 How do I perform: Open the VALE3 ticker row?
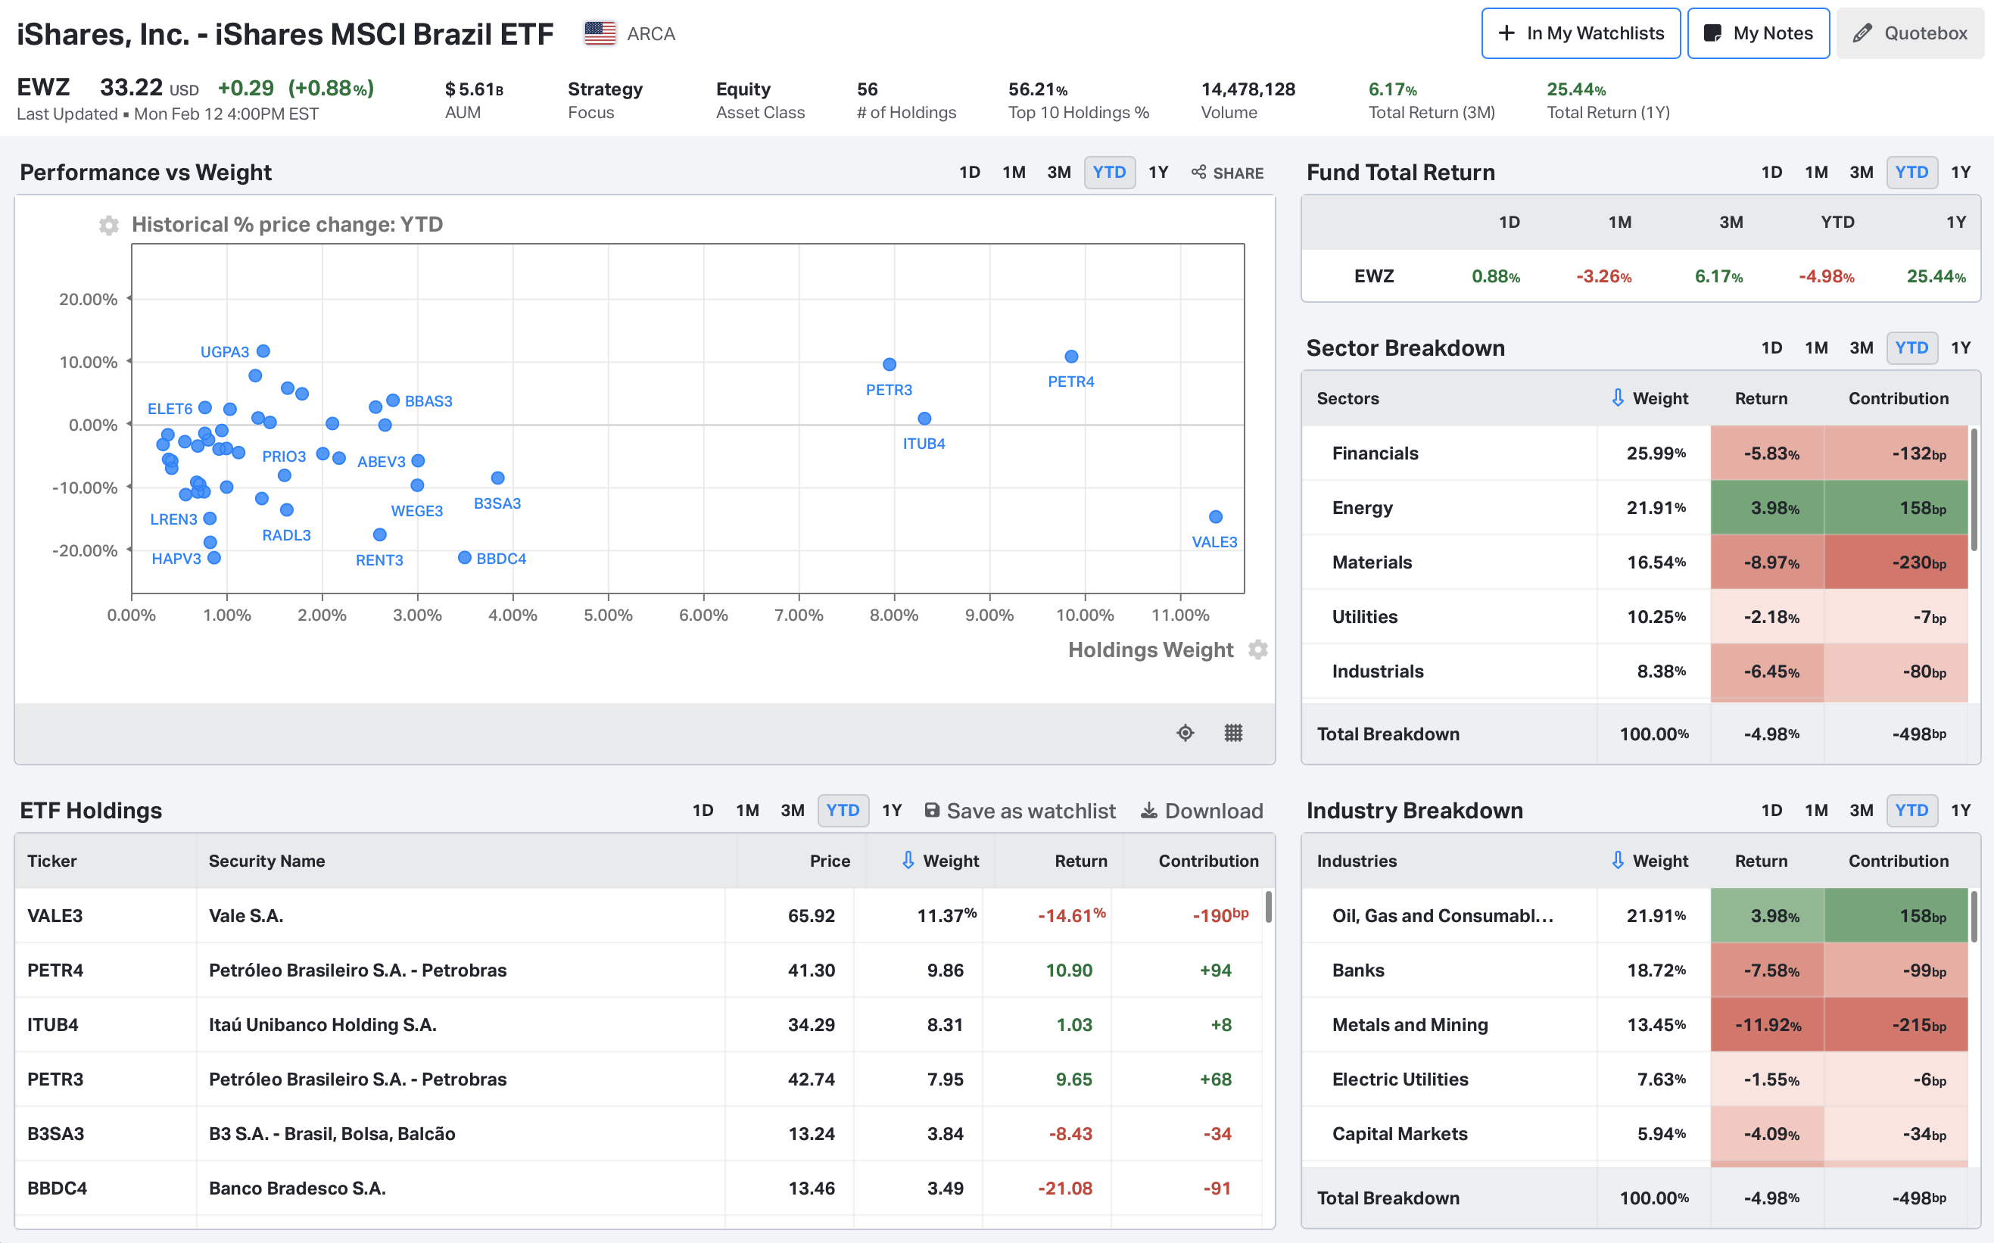[639, 916]
